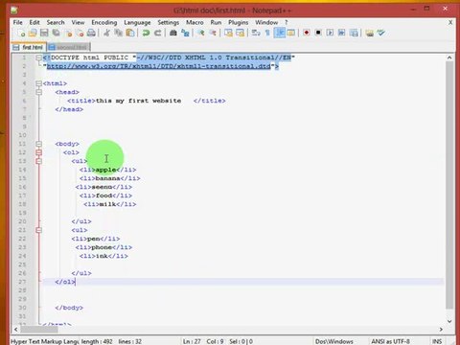Viewport: 460px width, 345px height.
Task: Toggle INS mode in the status bar
Action: pos(437,341)
